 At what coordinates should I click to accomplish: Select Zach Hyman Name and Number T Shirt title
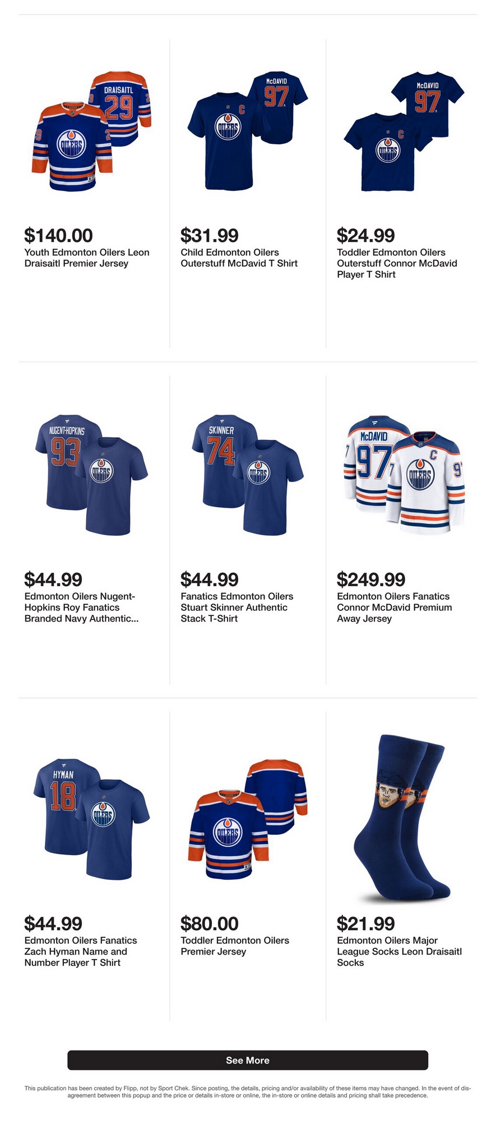81,951
